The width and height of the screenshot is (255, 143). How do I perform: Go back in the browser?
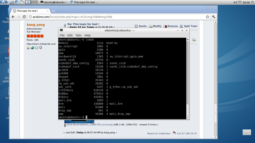13,17
